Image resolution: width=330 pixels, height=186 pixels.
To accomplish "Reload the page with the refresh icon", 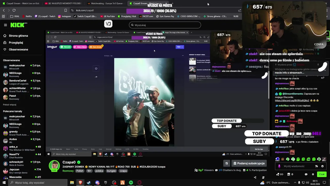I will [14, 10].
